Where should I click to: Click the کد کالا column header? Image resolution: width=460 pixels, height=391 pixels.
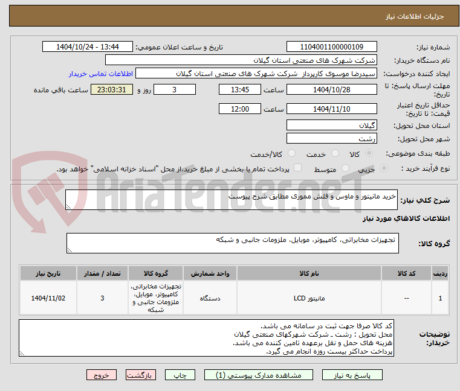pyautogui.click(x=406, y=273)
